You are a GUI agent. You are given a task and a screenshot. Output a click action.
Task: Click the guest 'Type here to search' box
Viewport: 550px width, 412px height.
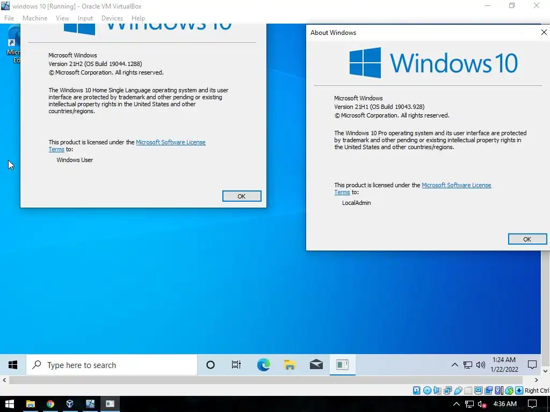coord(112,365)
